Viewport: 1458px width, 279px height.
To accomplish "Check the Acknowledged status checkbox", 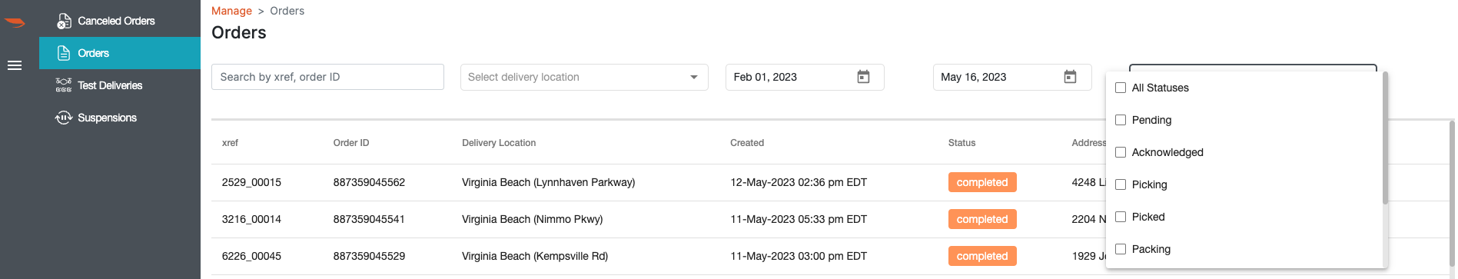I will point(1121,152).
